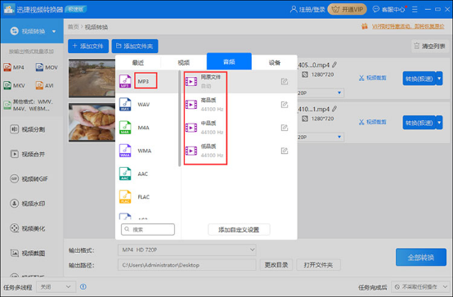Edit the 同原文件 preset settings

tap(285, 82)
